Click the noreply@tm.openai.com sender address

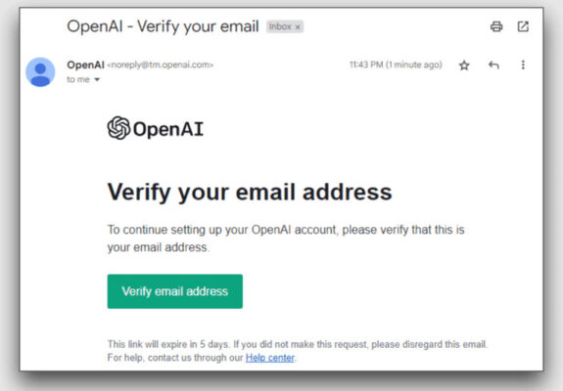tap(161, 65)
